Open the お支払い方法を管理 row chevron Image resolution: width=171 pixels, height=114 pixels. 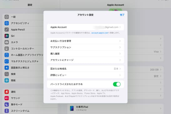[120, 41]
